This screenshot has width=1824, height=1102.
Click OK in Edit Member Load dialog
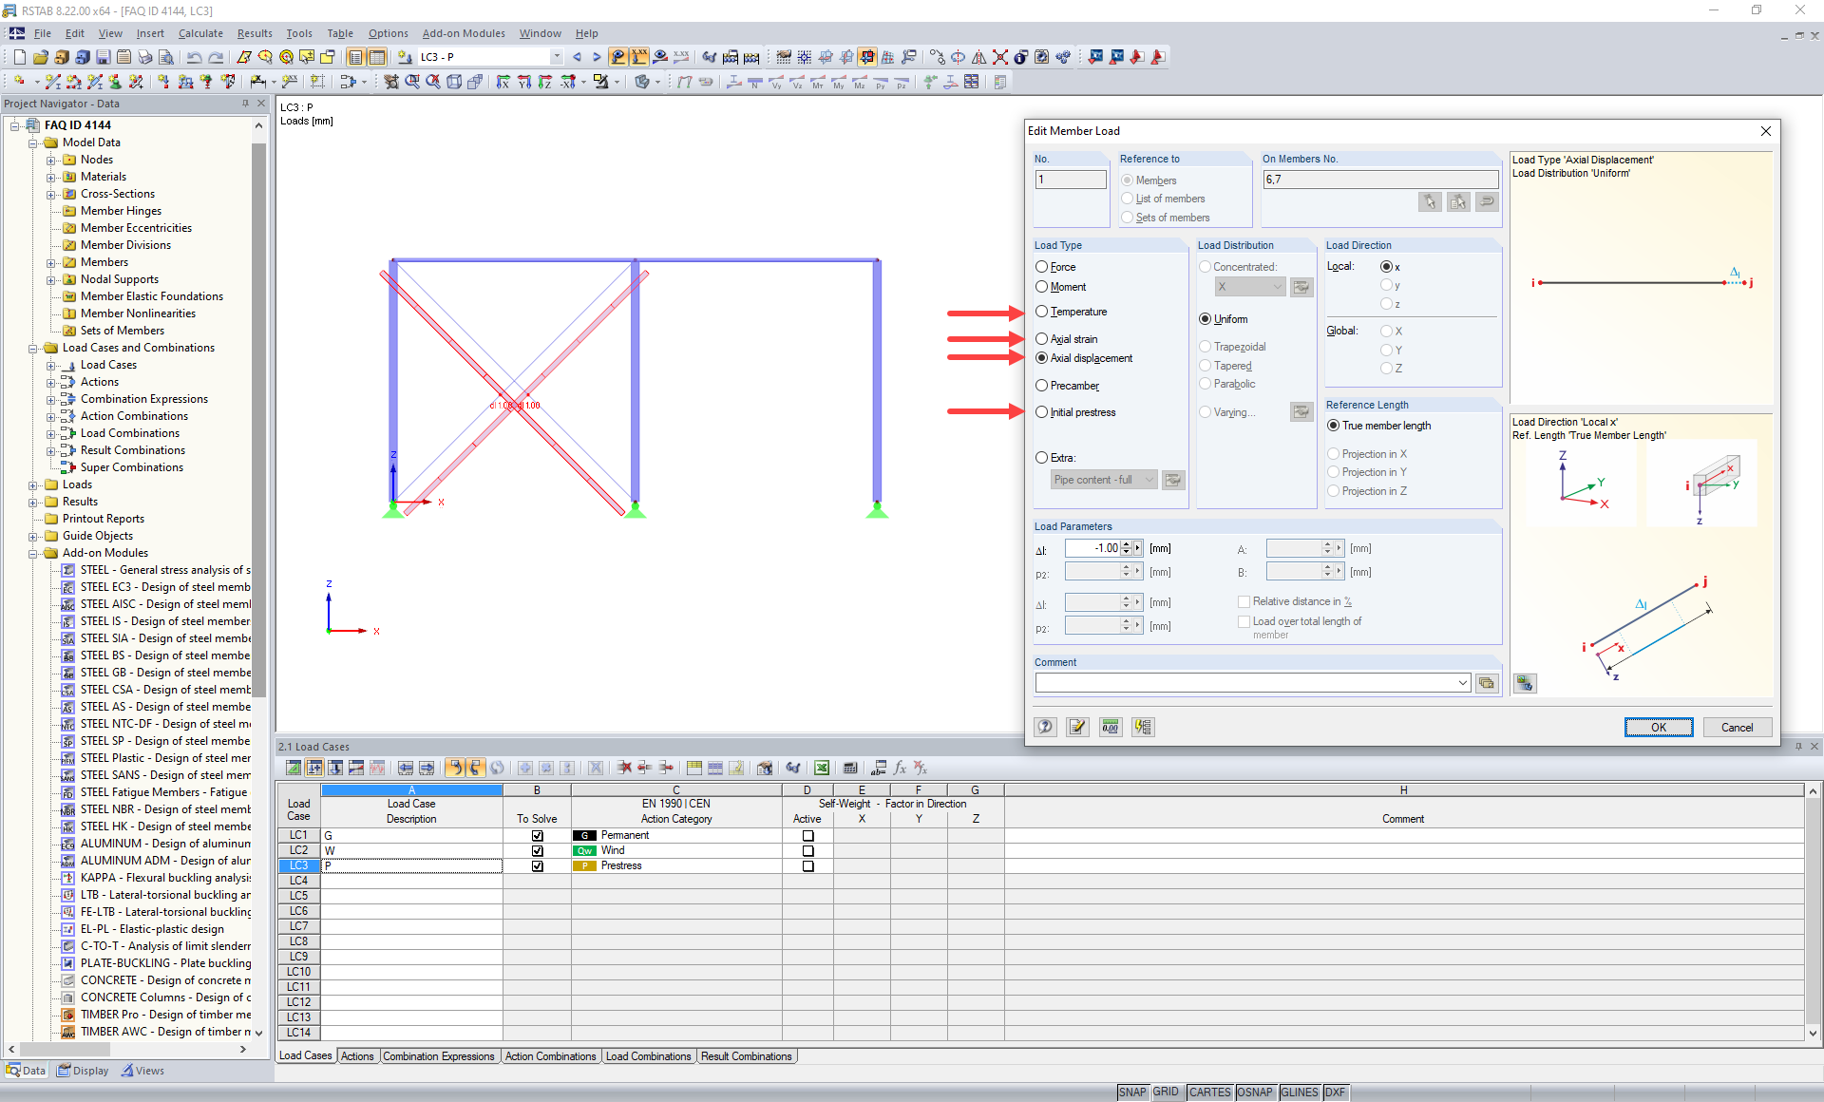tap(1658, 727)
